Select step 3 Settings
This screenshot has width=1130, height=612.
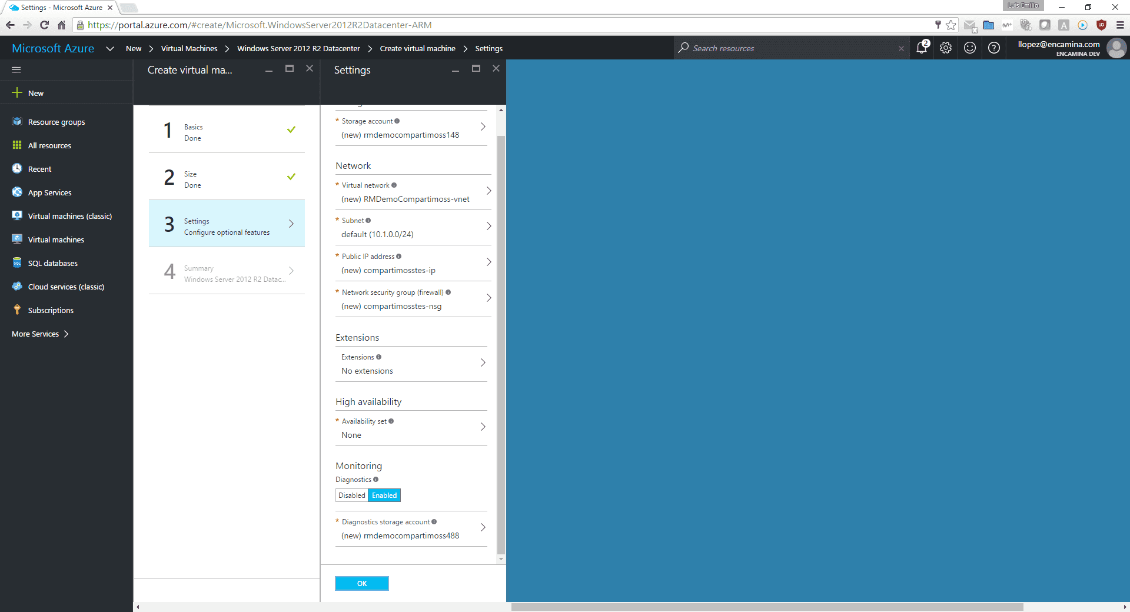click(227, 224)
